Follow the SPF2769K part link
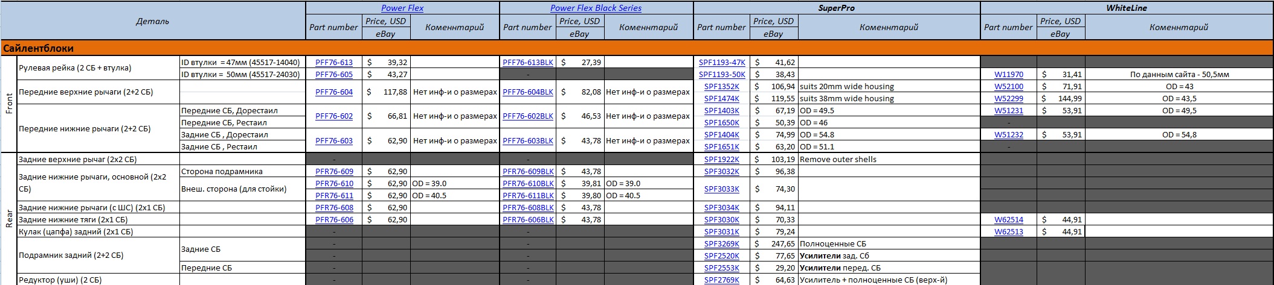The width and height of the screenshot is (1274, 285). 721,280
